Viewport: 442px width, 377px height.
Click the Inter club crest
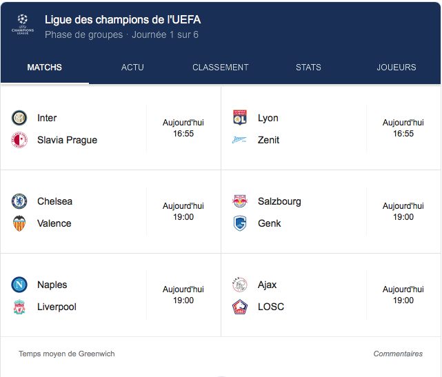pyautogui.click(x=19, y=118)
